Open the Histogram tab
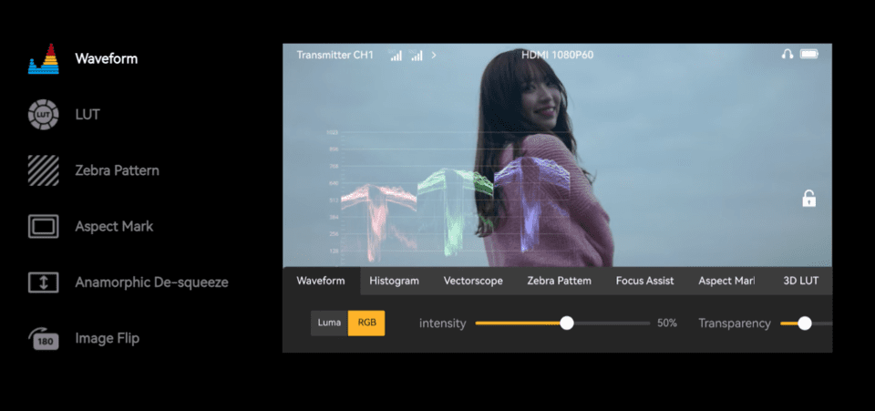The width and height of the screenshot is (875, 411). (x=394, y=281)
